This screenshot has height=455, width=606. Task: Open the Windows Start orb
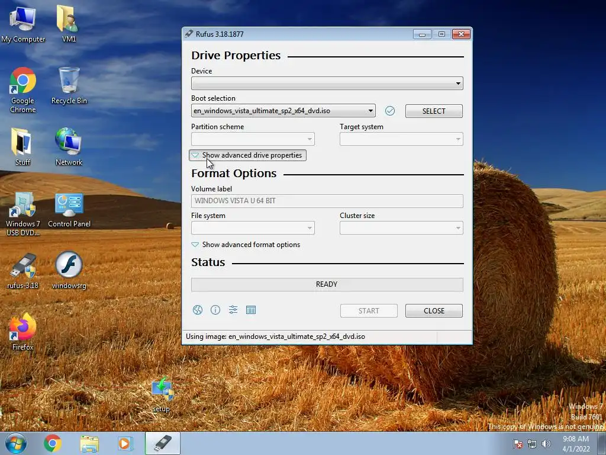pos(16,443)
